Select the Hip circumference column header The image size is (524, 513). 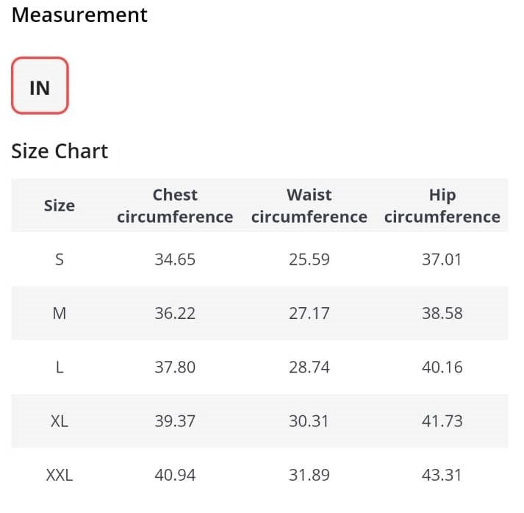click(x=442, y=206)
